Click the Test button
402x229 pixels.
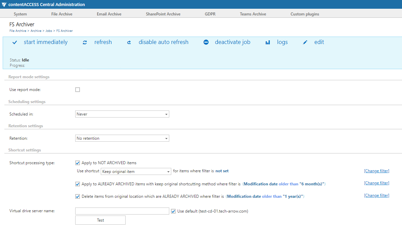click(x=100, y=220)
